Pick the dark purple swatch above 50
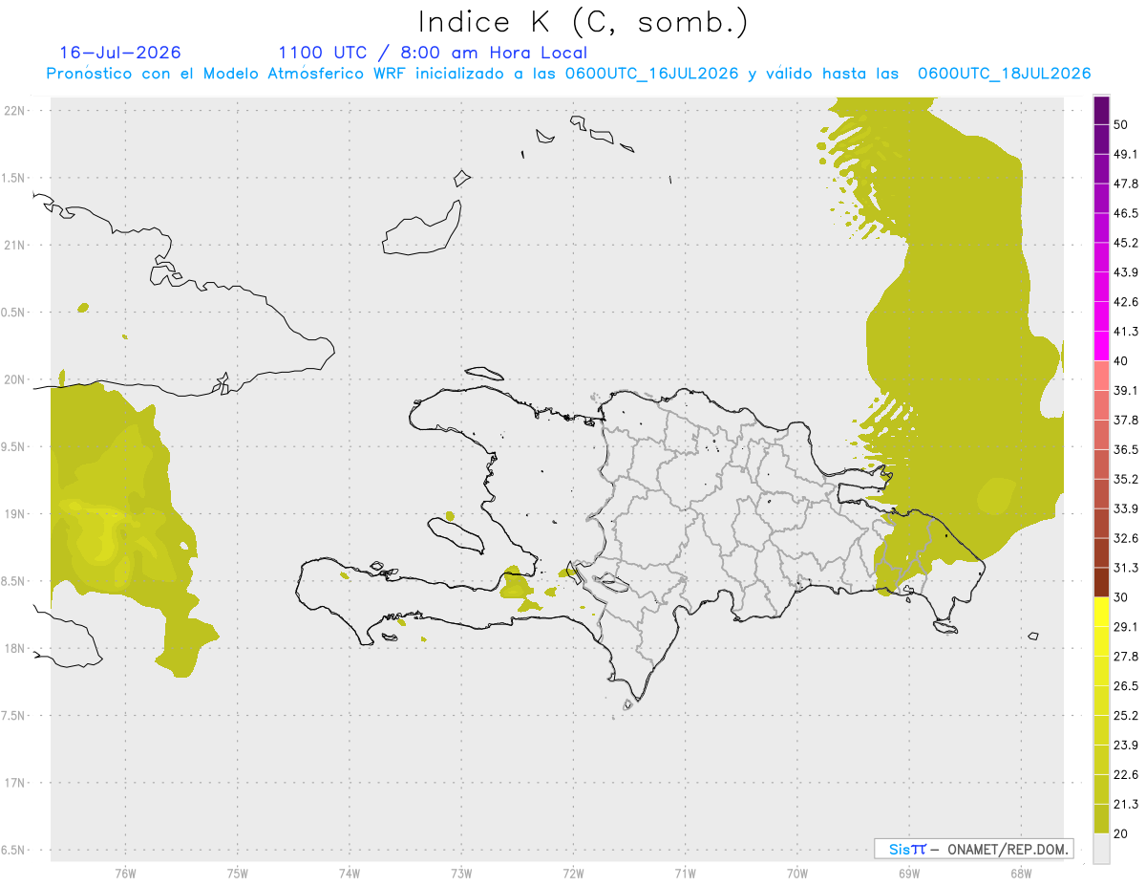 1101,111
